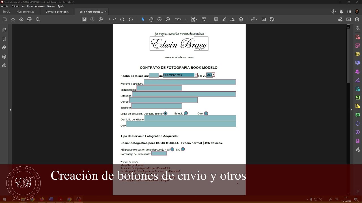
Task: Open the Edición menu
Action: coord(15,6)
